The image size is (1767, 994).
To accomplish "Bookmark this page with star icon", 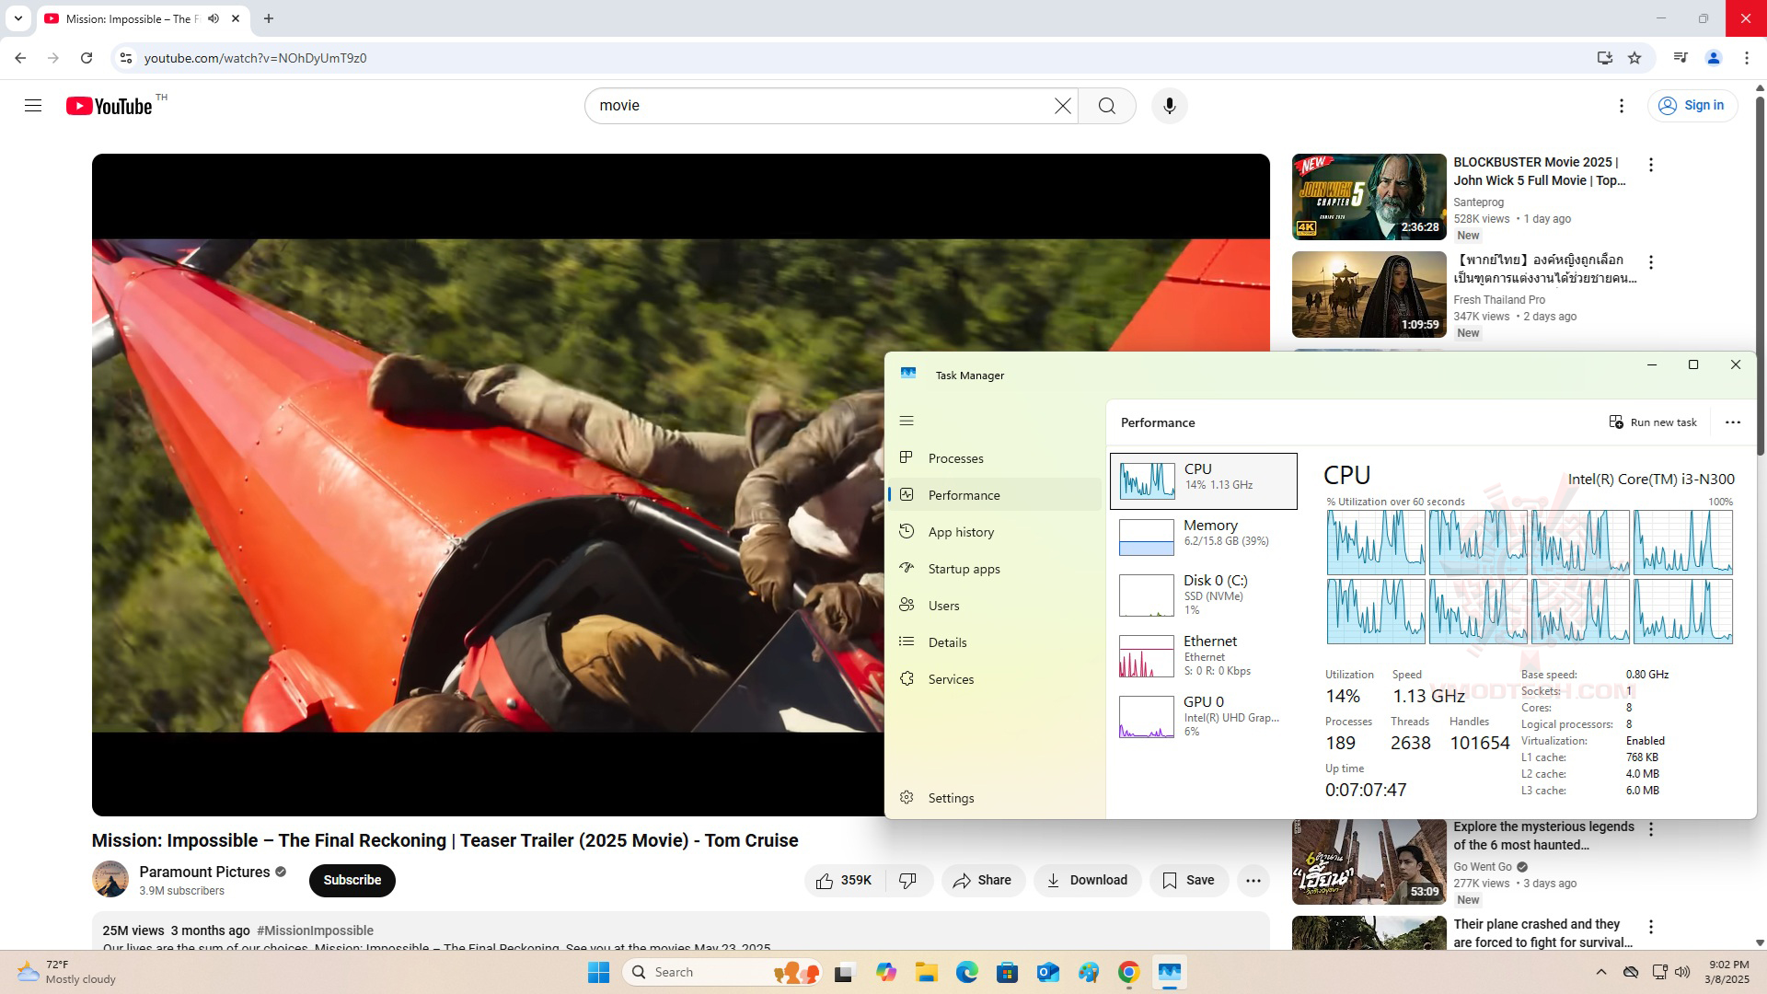I will click(x=1634, y=58).
